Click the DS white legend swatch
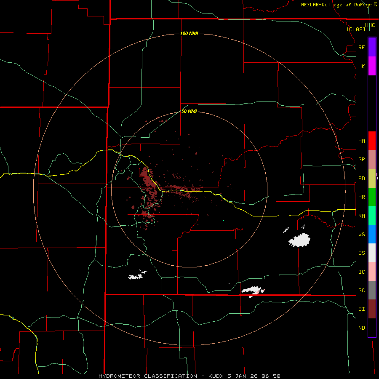Screen dimensions: 379x379 click(372, 253)
